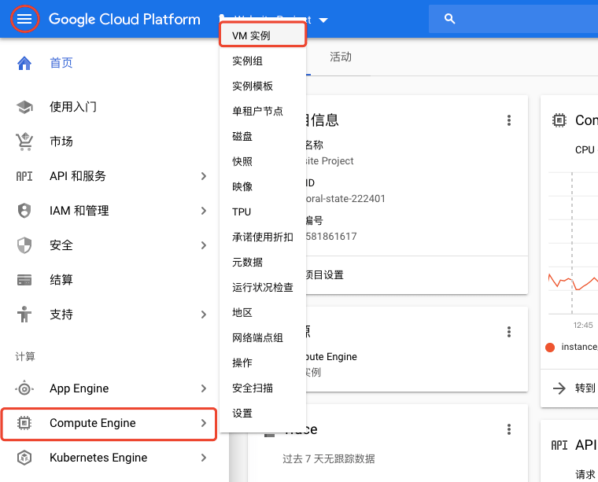This screenshot has height=482, width=598.
Task: Open 结算 in the sidebar
Action: pyautogui.click(x=61, y=280)
